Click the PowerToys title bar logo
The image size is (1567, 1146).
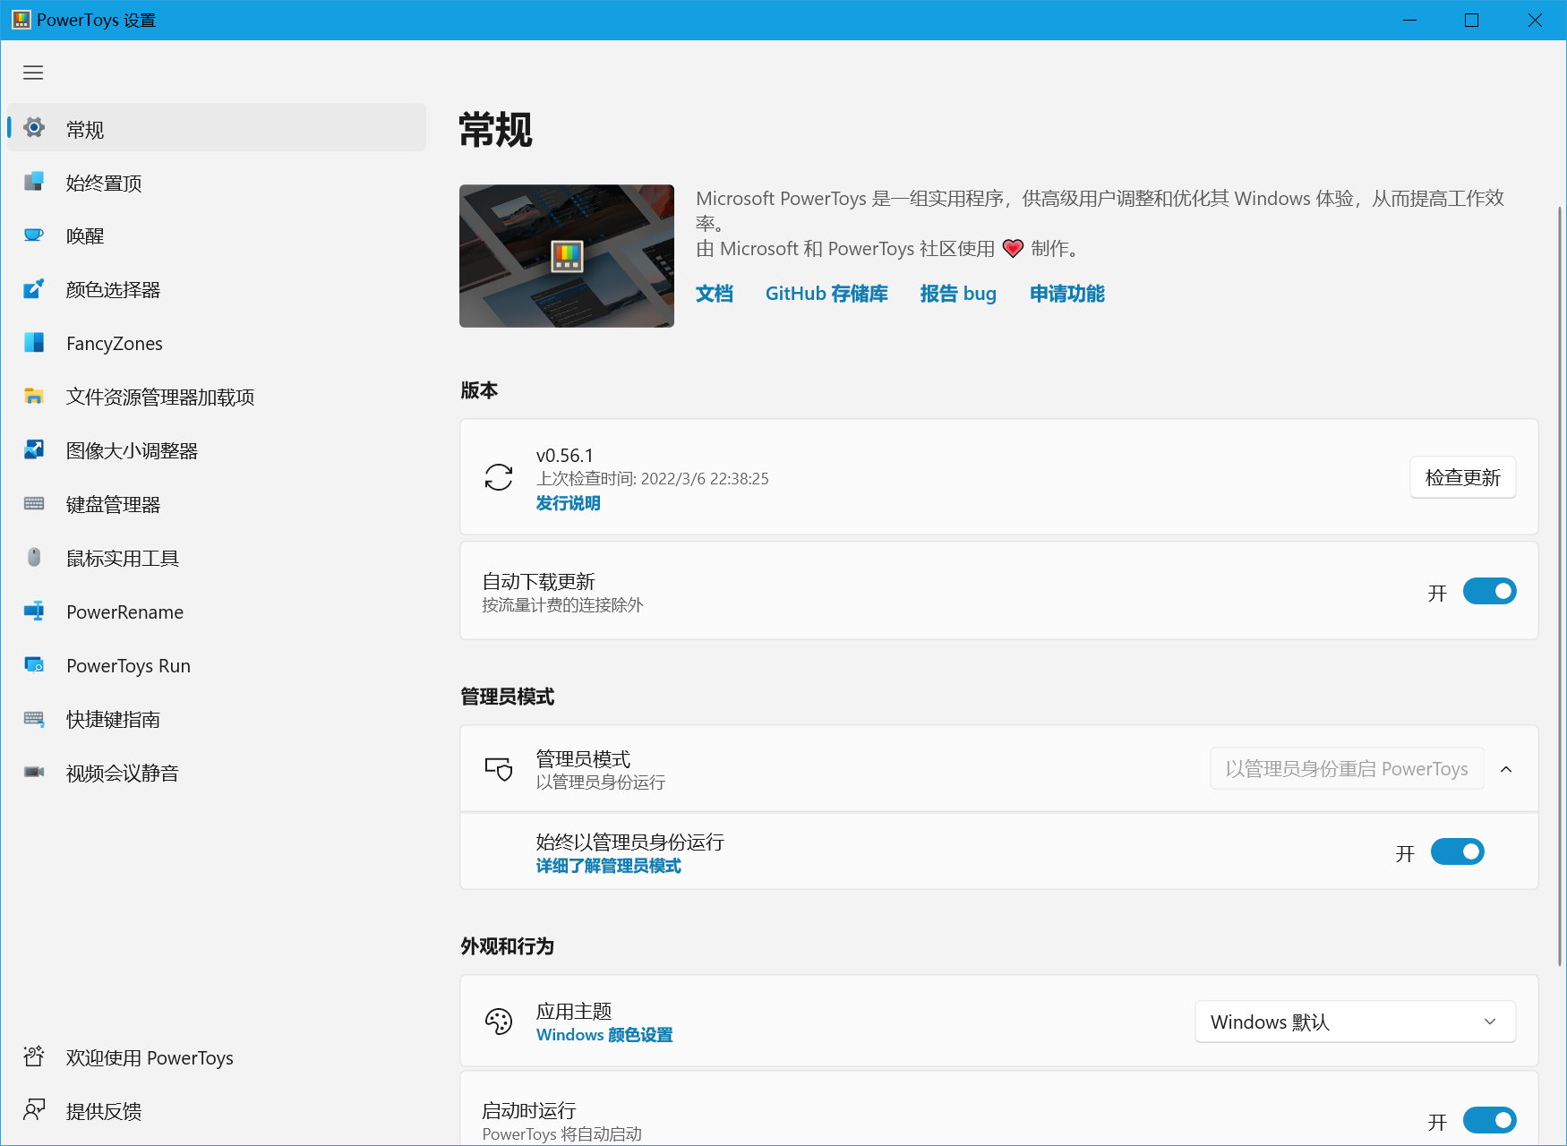[x=21, y=20]
